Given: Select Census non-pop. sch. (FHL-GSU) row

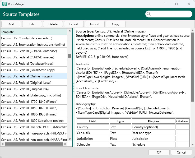Looking at the screenshot, I should coord(34,133).
